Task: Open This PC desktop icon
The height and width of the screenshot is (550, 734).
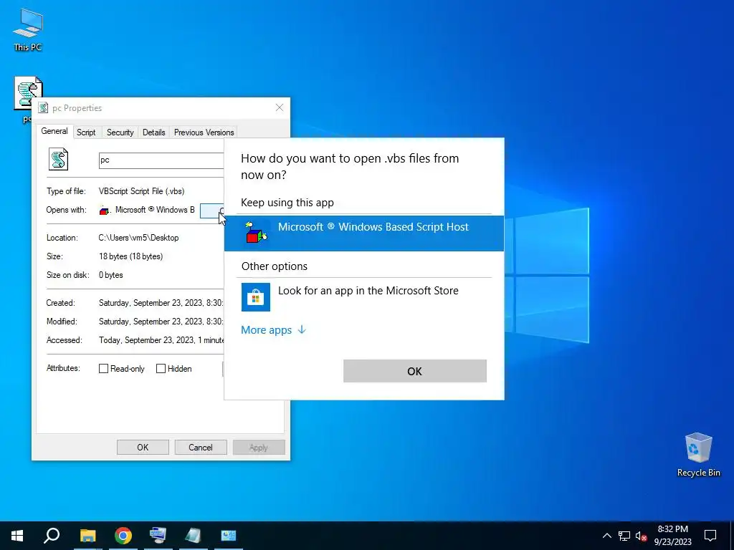Action: [x=28, y=29]
